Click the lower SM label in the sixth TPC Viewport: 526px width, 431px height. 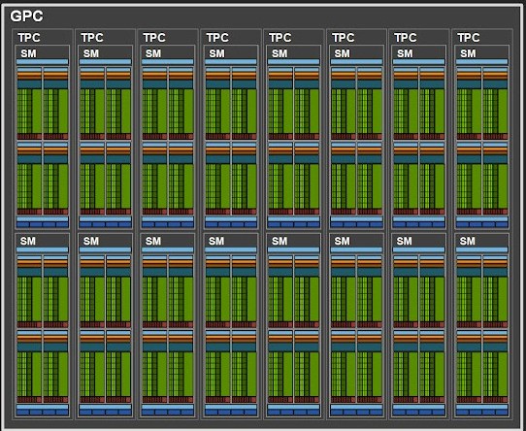point(343,241)
